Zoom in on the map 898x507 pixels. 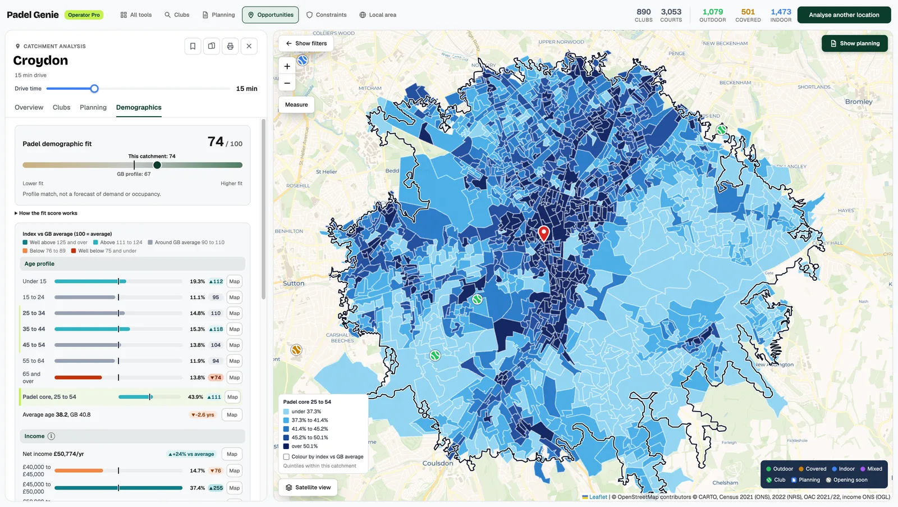coord(287,66)
